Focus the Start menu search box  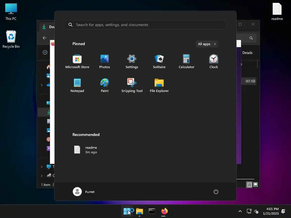coord(146,25)
